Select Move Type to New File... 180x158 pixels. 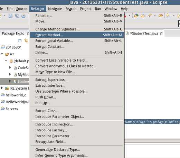[x=77, y=72]
